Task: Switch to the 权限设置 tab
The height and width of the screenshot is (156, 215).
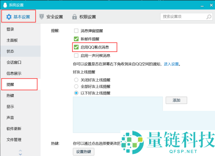Action: (x=84, y=17)
